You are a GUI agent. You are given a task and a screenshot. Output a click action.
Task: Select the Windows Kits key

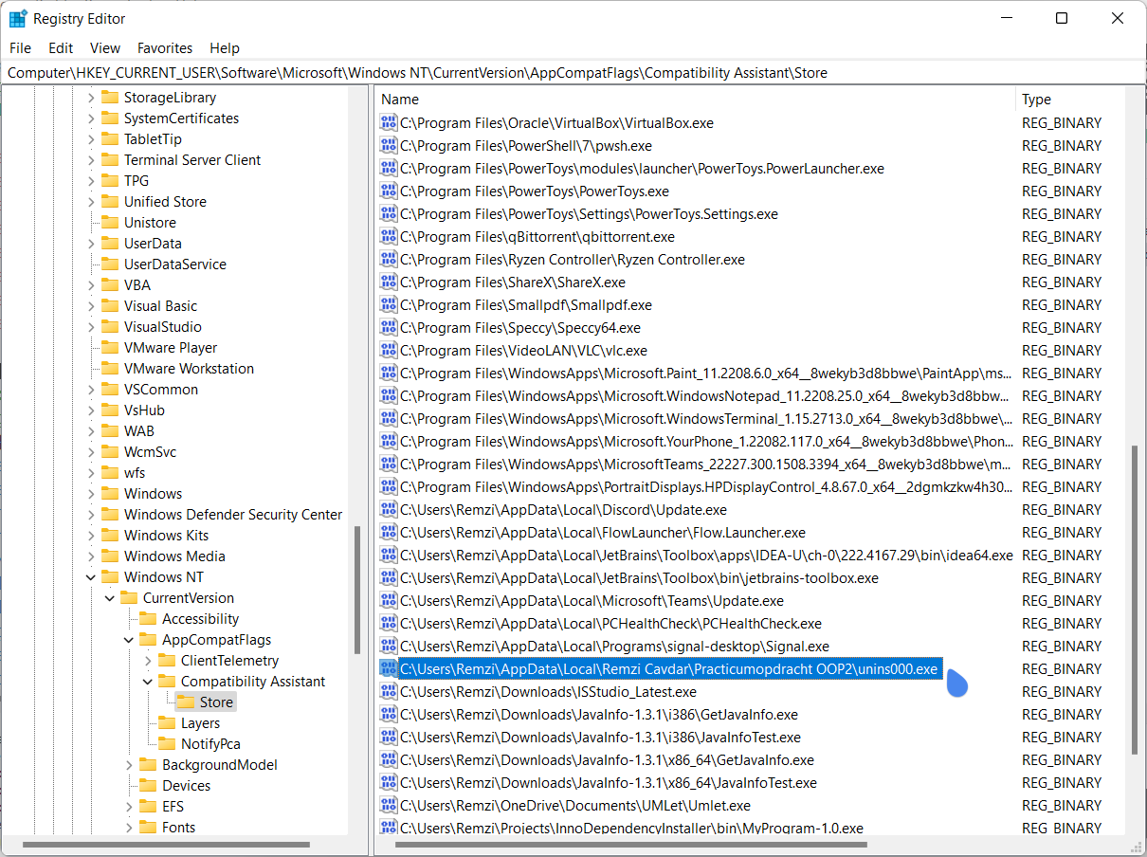[x=166, y=536]
